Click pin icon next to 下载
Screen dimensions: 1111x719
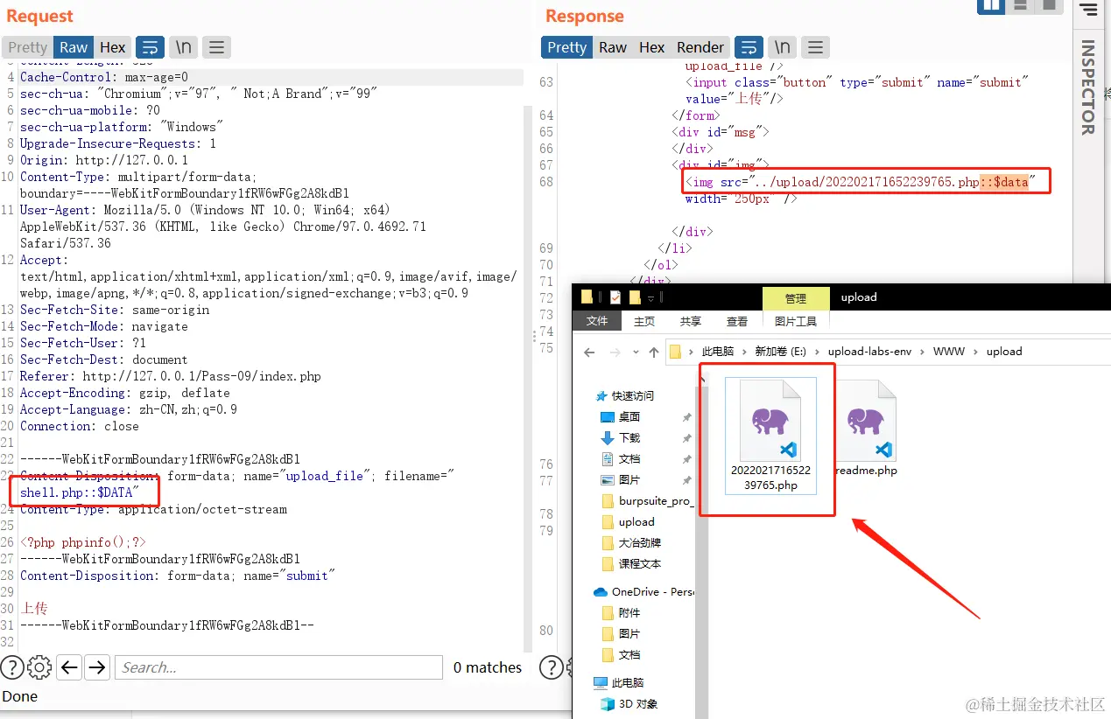[686, 439]
